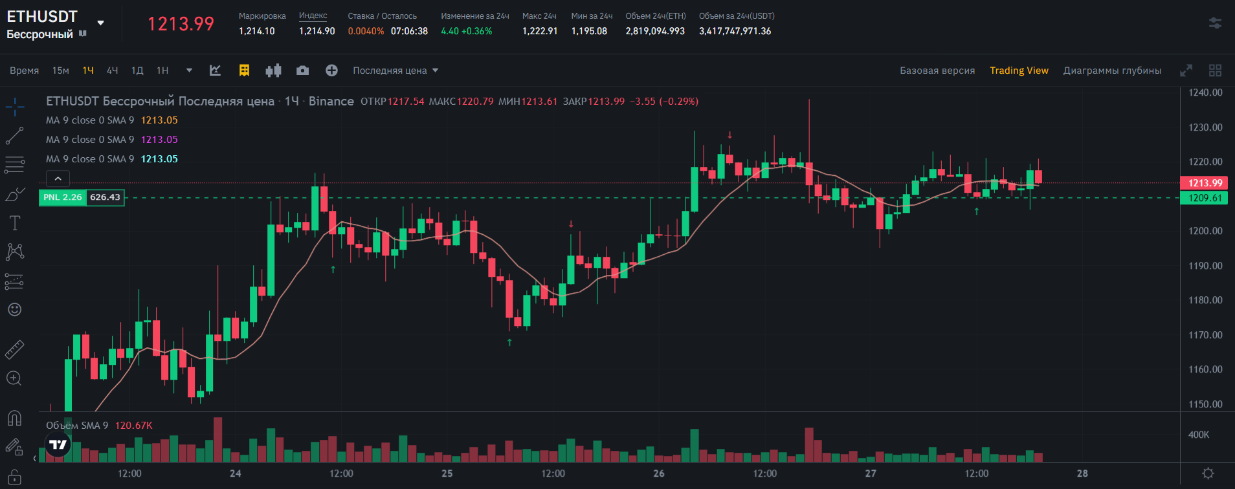The image size is (1235, 489).
Task: Select the crosshair cursor tool
Action: coord(14,107)
